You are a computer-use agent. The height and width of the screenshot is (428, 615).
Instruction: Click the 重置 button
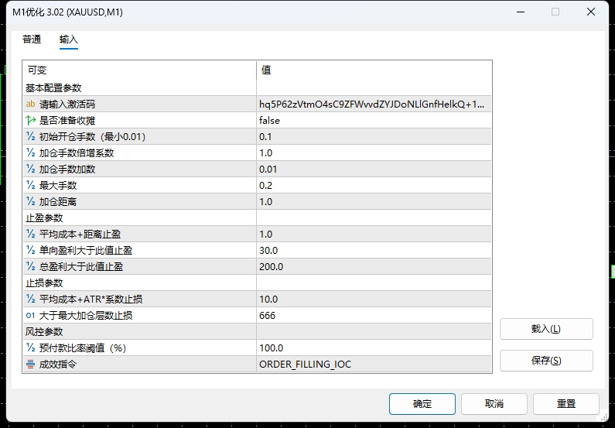[x=566, y=404]
